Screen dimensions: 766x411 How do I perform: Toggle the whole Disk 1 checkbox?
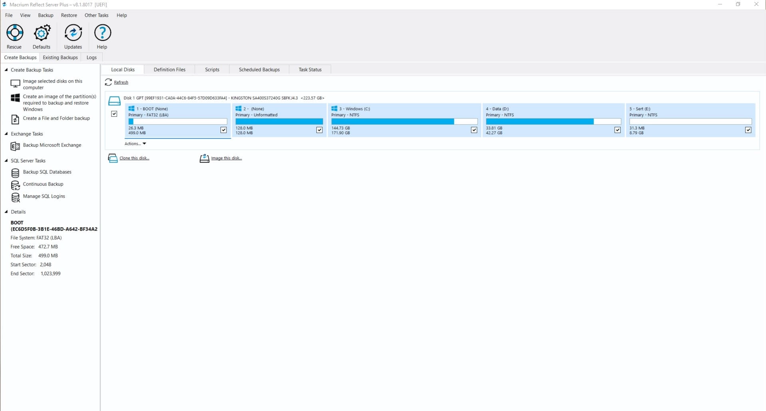[x=114, y=114]
